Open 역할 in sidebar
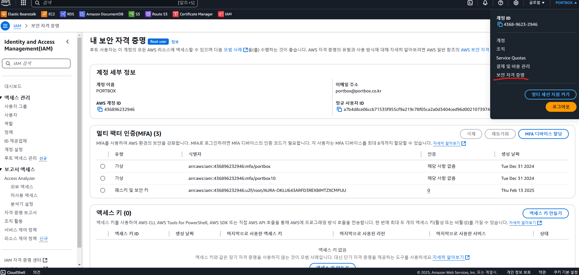Image resolution: width=579 pixels, height=275 pixels. [x=9, y=123]
